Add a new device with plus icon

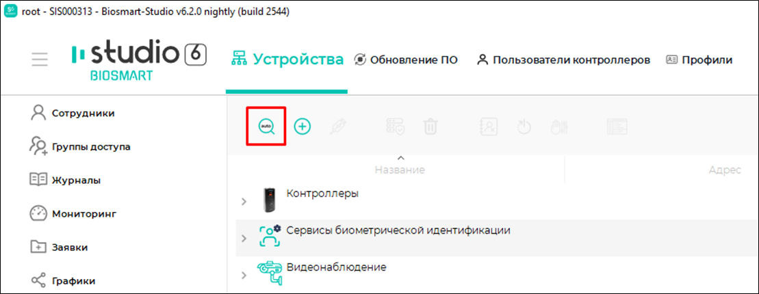point(303,126)
